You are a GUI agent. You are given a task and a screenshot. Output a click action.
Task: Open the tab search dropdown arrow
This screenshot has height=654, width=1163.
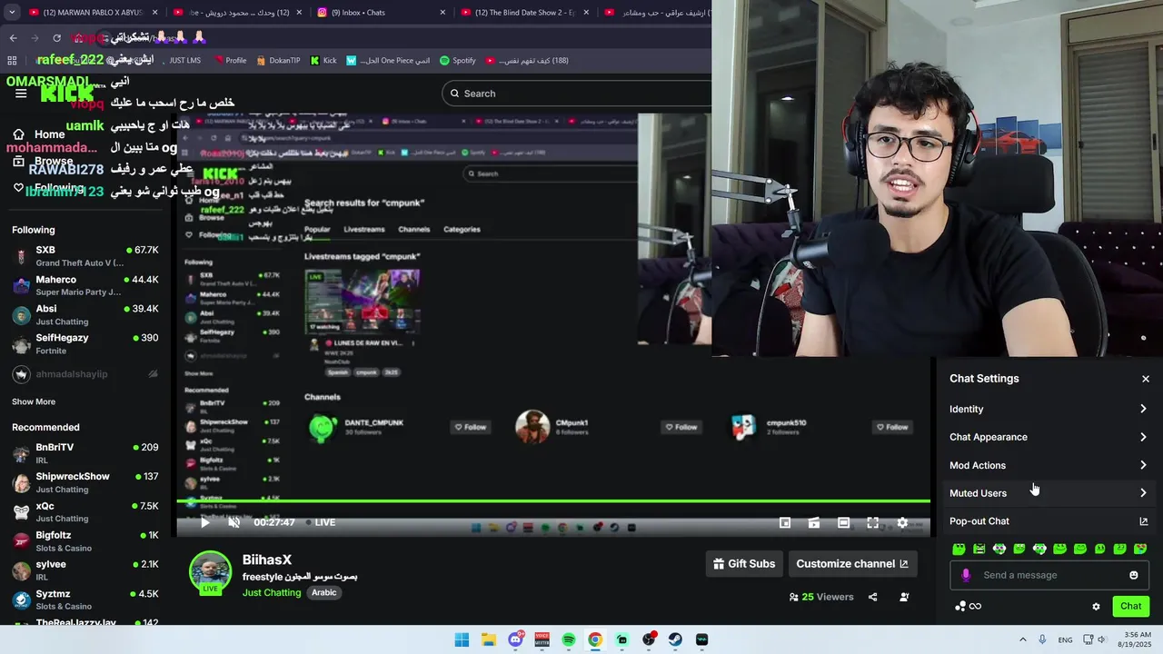(x=11, y=13)
